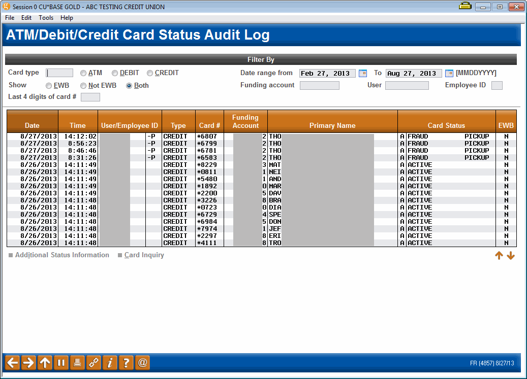Go back with the left arrow button
This screenshot has height=379, width=527.
pyautogui.click(x=13, y=363)
